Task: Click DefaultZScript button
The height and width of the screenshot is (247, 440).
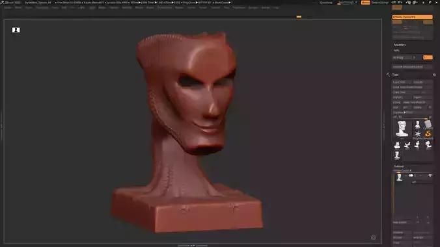Action: (x=380, y=3)
